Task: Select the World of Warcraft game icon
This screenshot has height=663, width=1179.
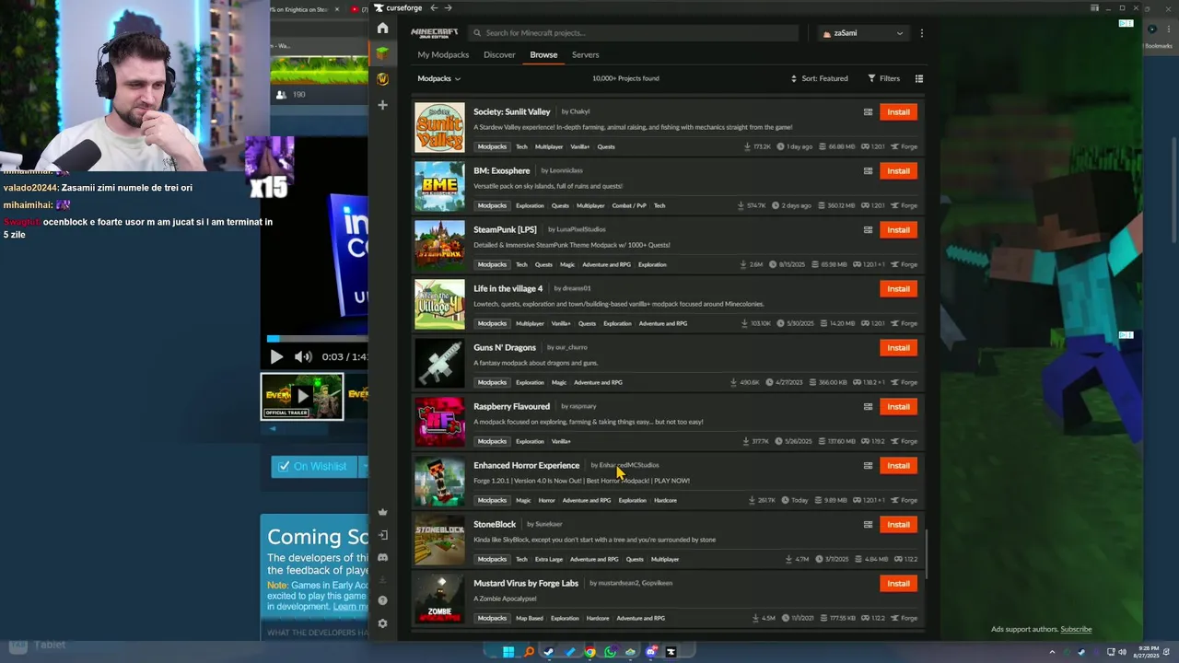Action: [x=382, y=79]
